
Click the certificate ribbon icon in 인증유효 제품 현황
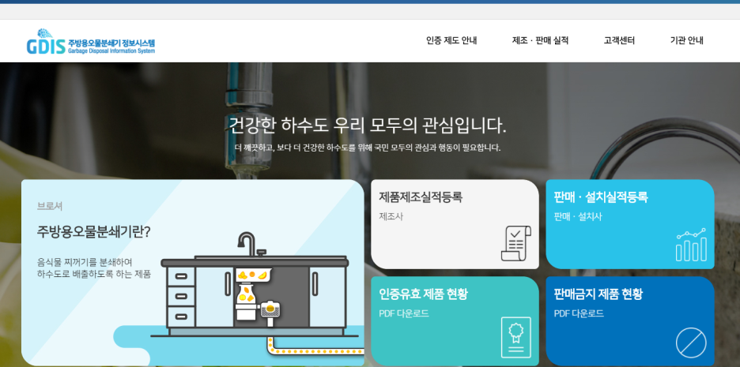515,337
